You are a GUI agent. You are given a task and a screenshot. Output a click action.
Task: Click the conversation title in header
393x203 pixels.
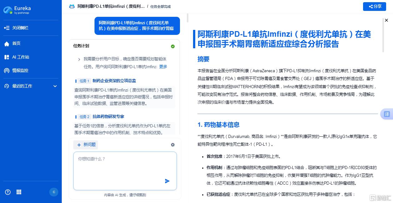pyautogui.click(x=111, y=7)
